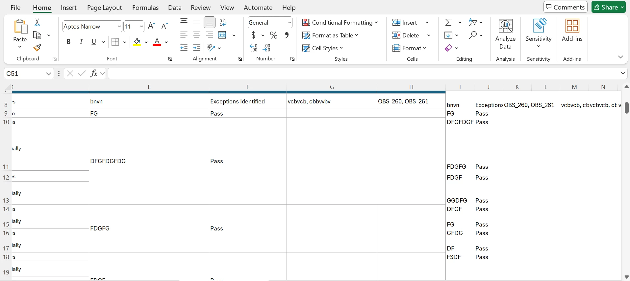Open the File tab
This screenshot has width=630, height=281.
(x=15, y=8)
